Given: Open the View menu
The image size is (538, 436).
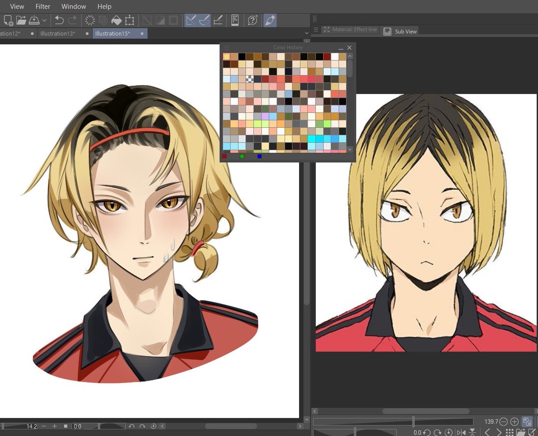Looking at the screenshot, I should (x=17, y=6).
